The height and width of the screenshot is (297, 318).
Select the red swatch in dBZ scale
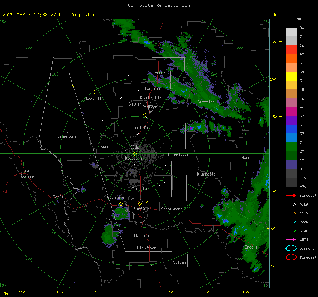[291, 50]
